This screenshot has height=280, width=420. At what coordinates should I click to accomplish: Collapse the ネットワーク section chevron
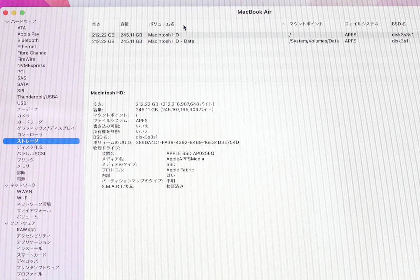(7, 185)
